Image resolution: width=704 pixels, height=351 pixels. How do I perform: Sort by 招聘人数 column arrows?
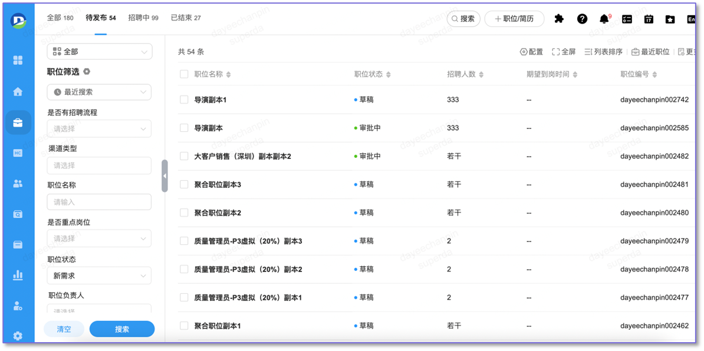coord(481,74)
